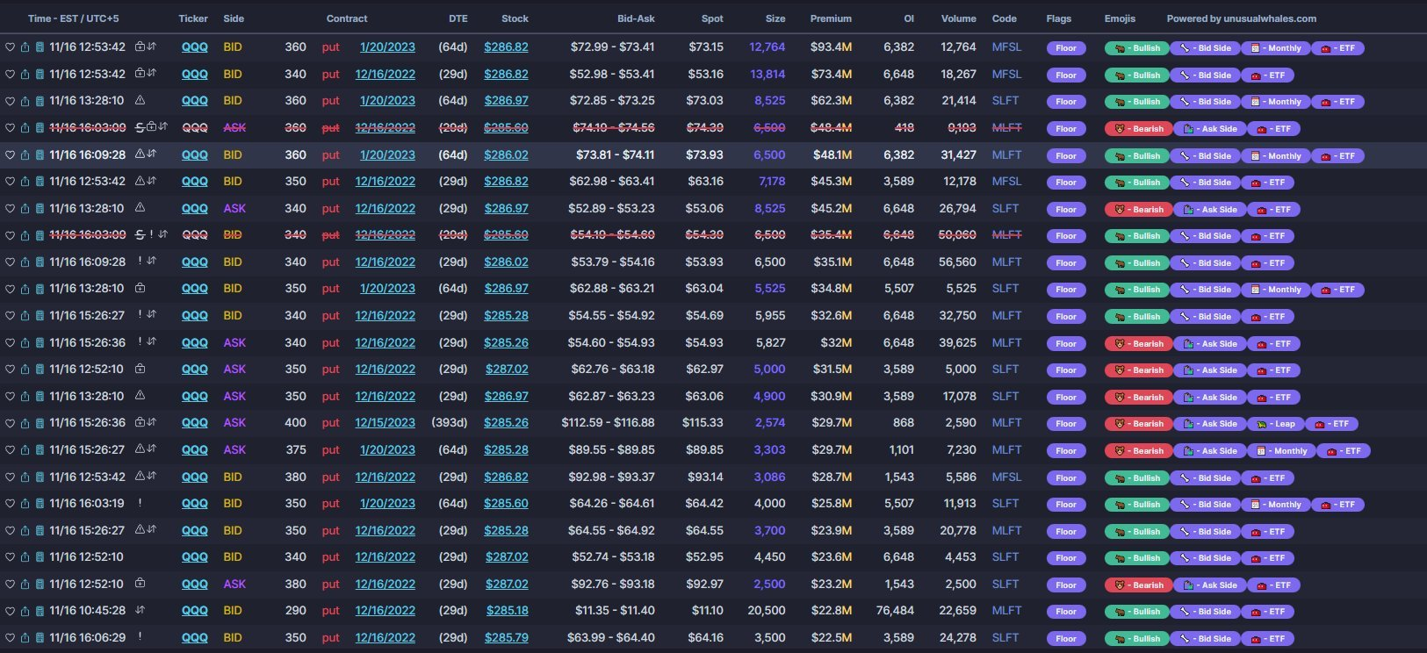Screen dimensions: 1427x653
Task: Open QQQ ticker on the $93.4M row
Action: coord(195,47)
